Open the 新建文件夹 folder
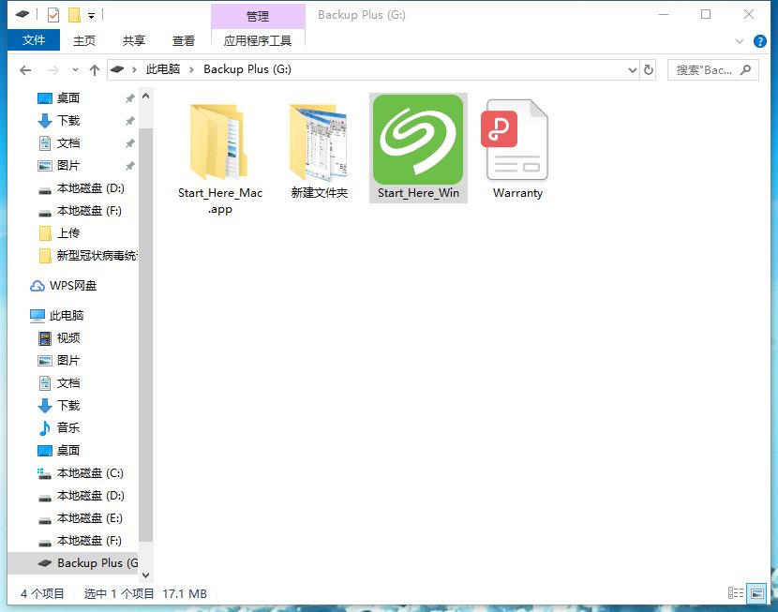778x612 pixels. (319, 141)
